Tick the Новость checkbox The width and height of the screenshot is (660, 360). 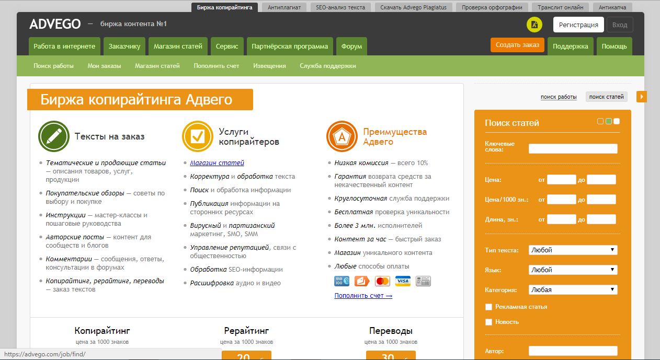pyautogui.click(x=488, y=322)
